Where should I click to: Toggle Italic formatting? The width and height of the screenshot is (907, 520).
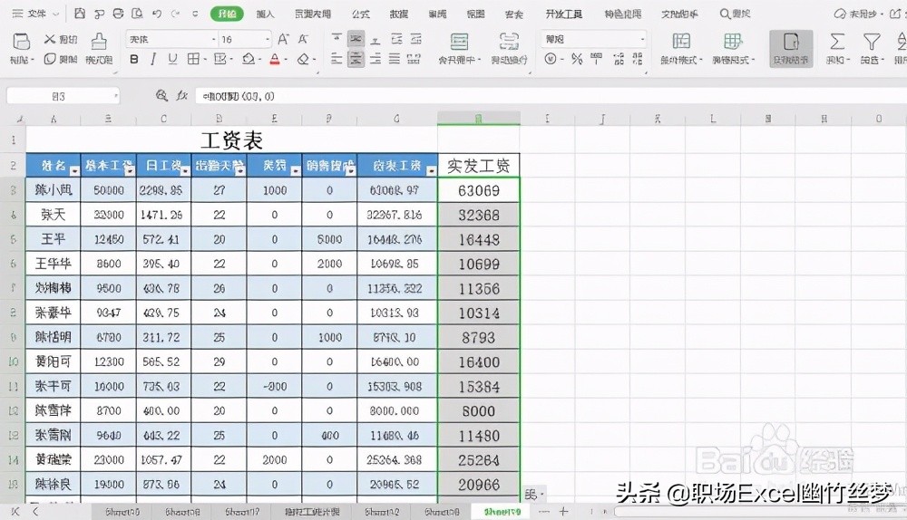153,59
